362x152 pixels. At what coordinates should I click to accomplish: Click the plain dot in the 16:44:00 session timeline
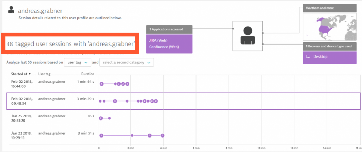pyautogui.click(x=115, y=84)
